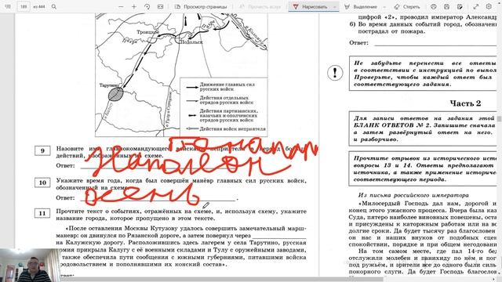Enter full screen mode
Screen dimensions: 502x282
tap(476, 6)
